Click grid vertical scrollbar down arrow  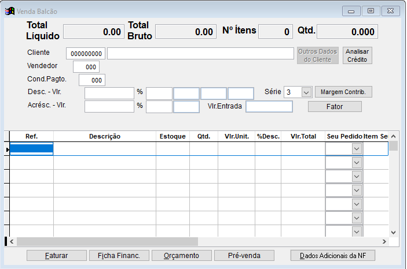pyautogui.click(x=393, y=233)
